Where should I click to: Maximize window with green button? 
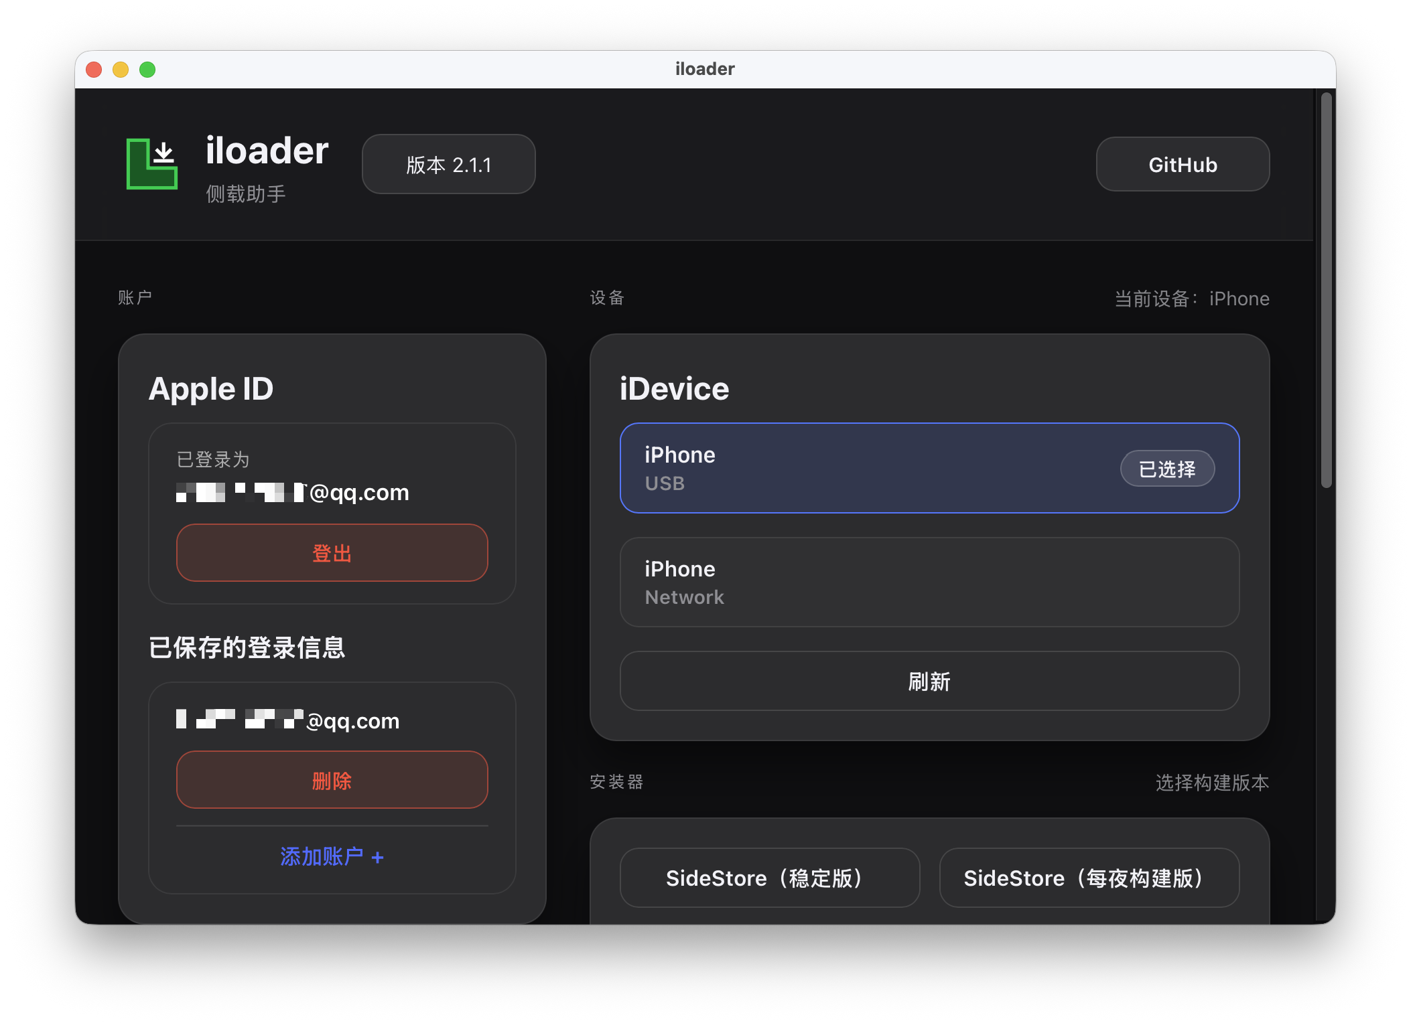pyautogui.click(x=147, y=70)
